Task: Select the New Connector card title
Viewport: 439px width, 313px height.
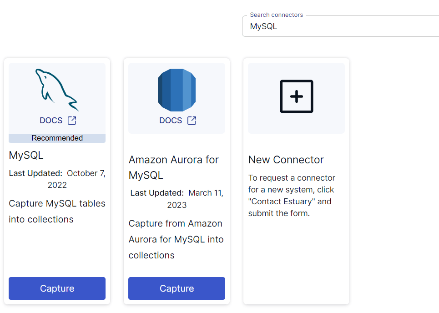Action: click(286, 160)
